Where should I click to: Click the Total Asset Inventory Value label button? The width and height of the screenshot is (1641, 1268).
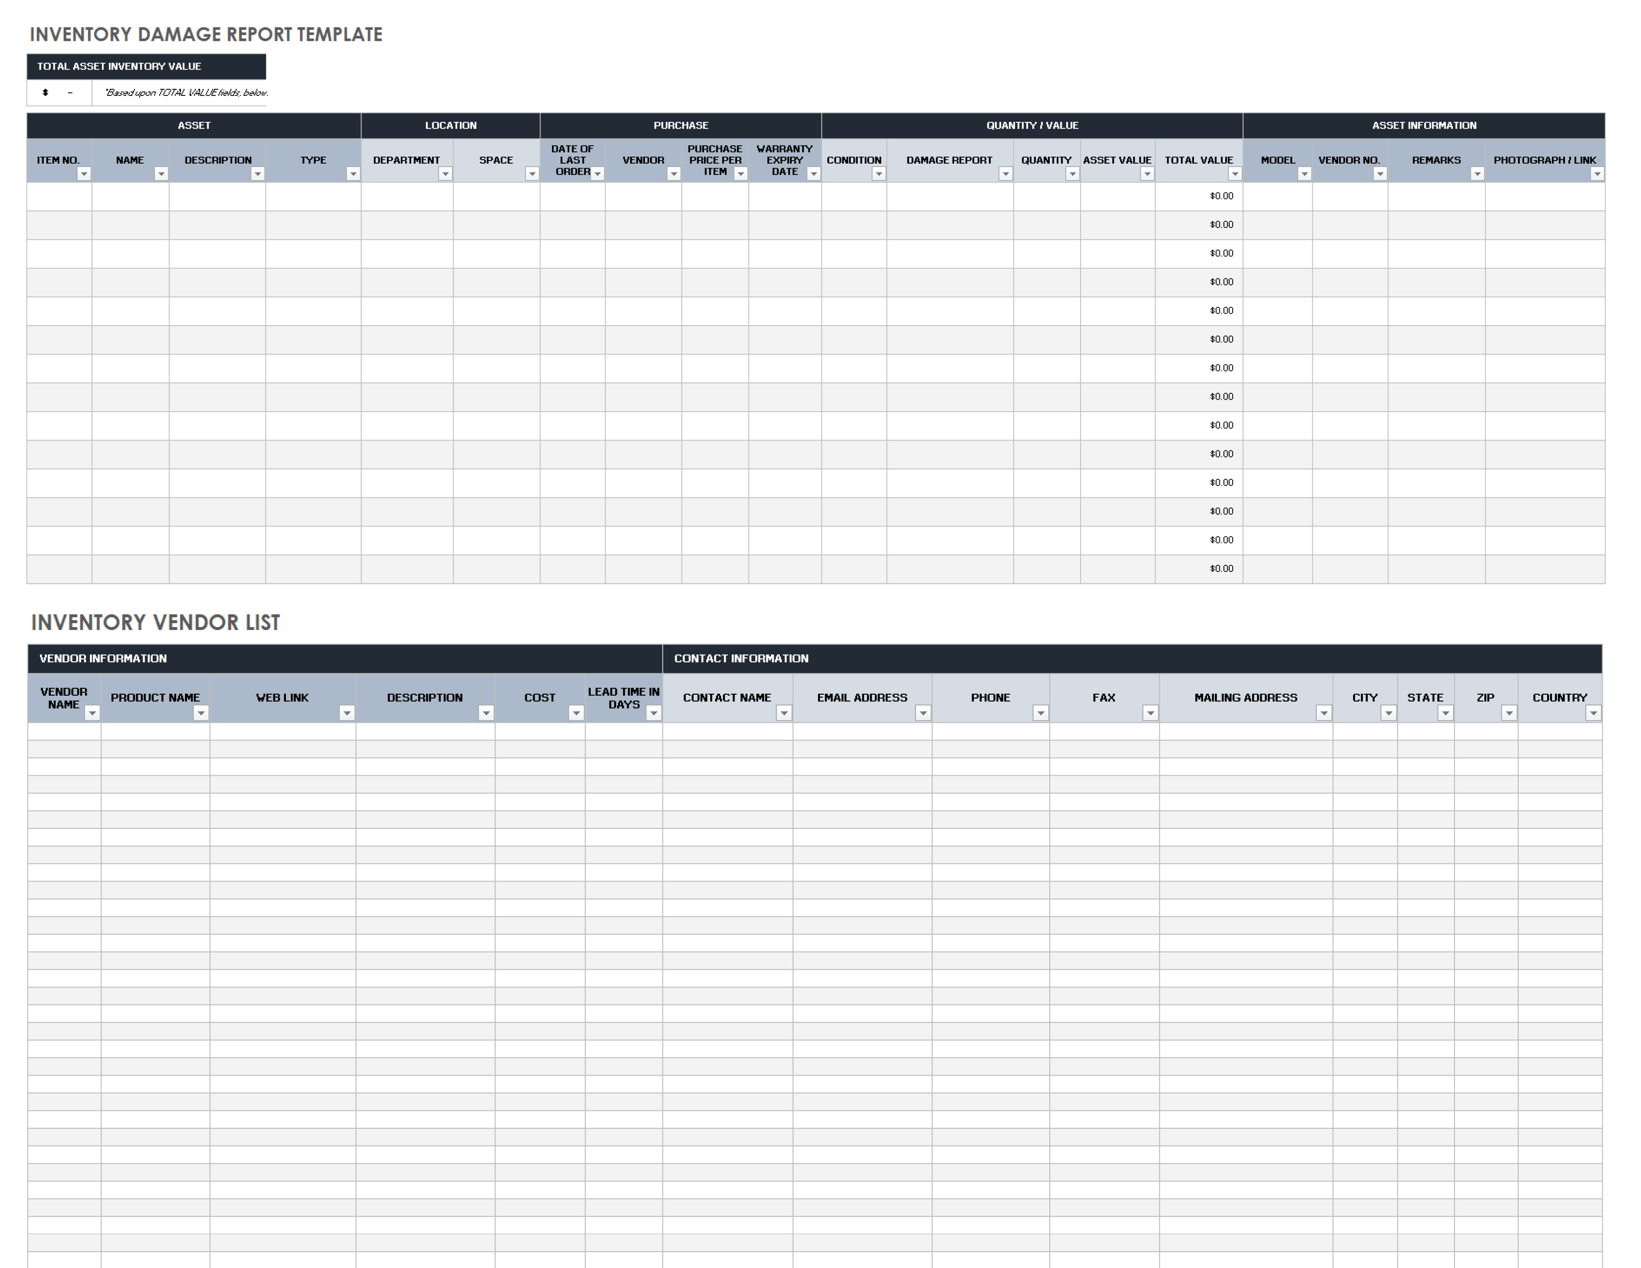pos(144,69)
